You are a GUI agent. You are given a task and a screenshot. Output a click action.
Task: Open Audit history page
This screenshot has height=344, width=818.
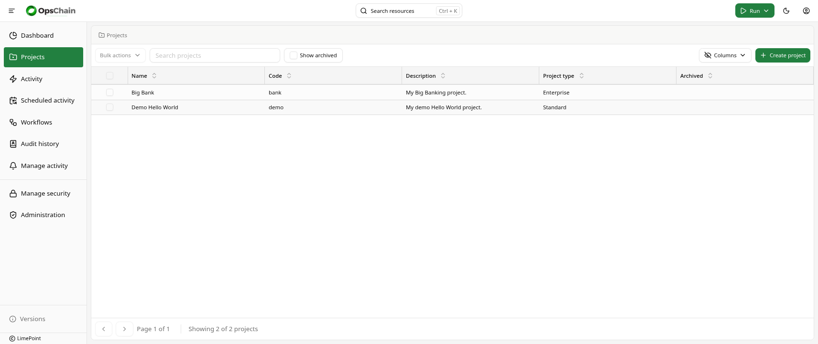tap(44, 144)
